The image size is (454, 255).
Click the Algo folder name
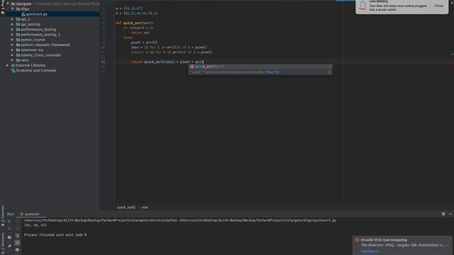[x=25, y=9]
